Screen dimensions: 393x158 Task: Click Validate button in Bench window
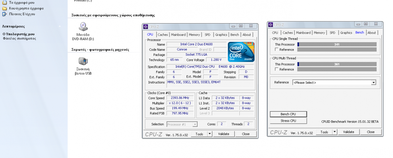[x=348, y=132]
